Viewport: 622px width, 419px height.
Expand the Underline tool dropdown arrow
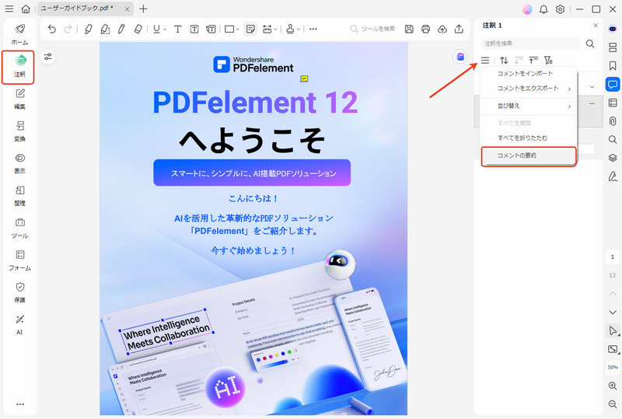(165, 30)
